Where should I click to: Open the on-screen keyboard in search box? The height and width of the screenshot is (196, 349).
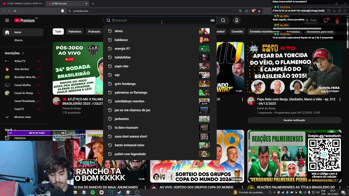[x=212, y=20]
